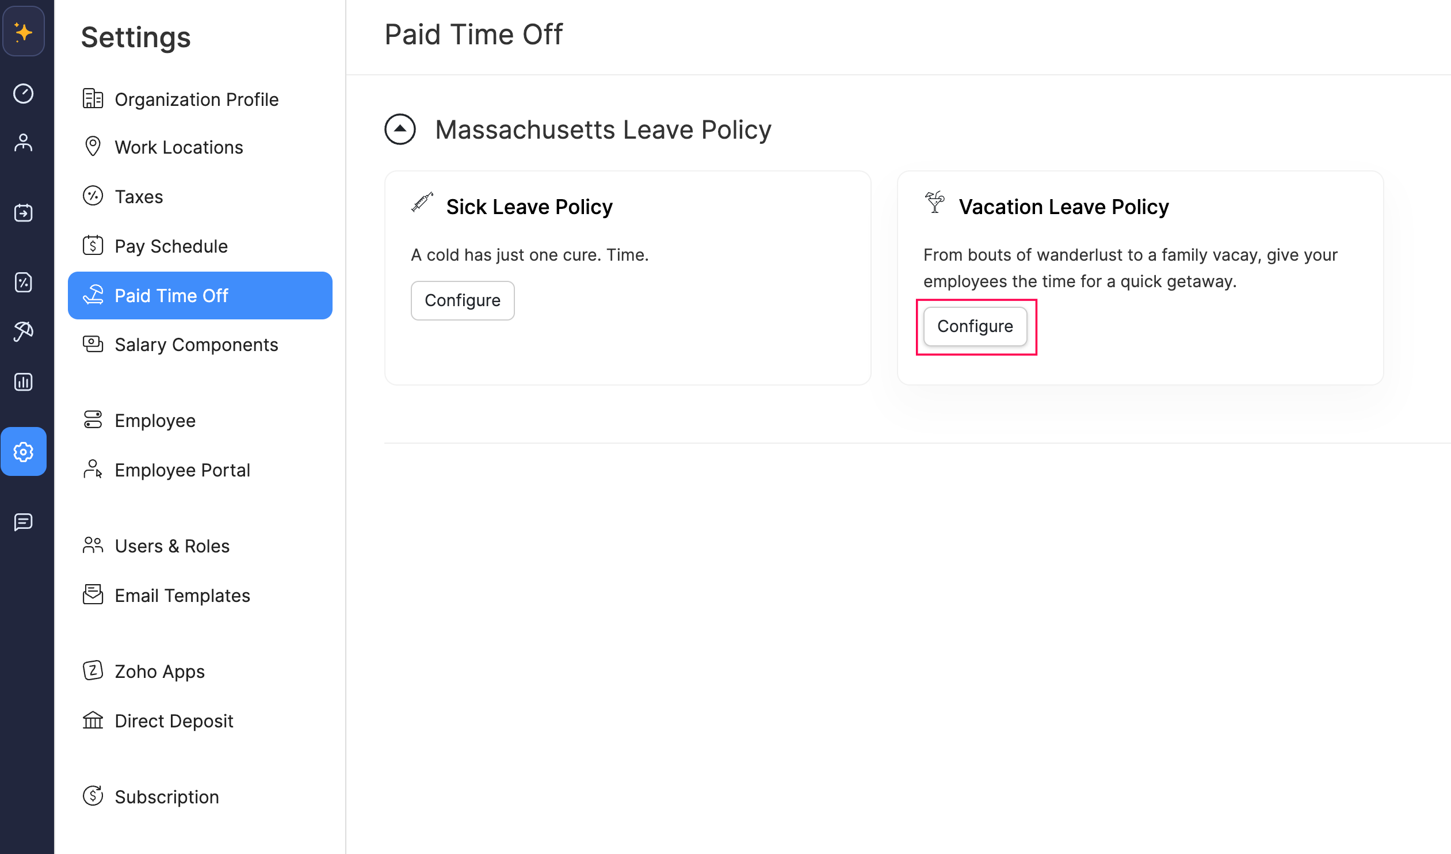Collapse the Massachusetts Leave Policy section
The height and width of the screenshot is (854, 1451).
[400, 129]
